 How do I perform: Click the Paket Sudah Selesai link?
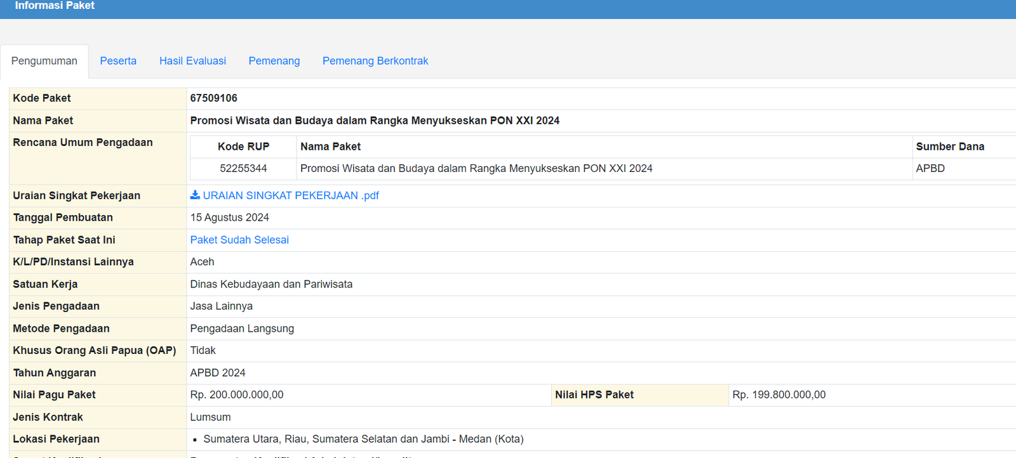point(239,240)
